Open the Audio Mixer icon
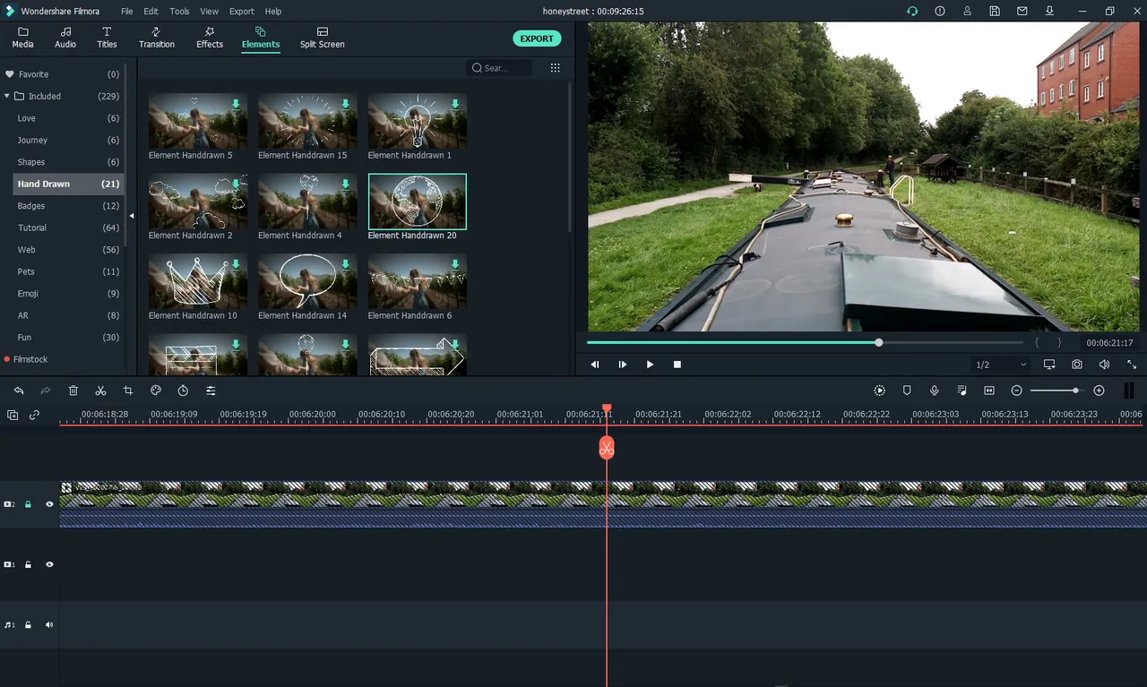Viewport: 1147px width, 687px height. click(961, 390)
